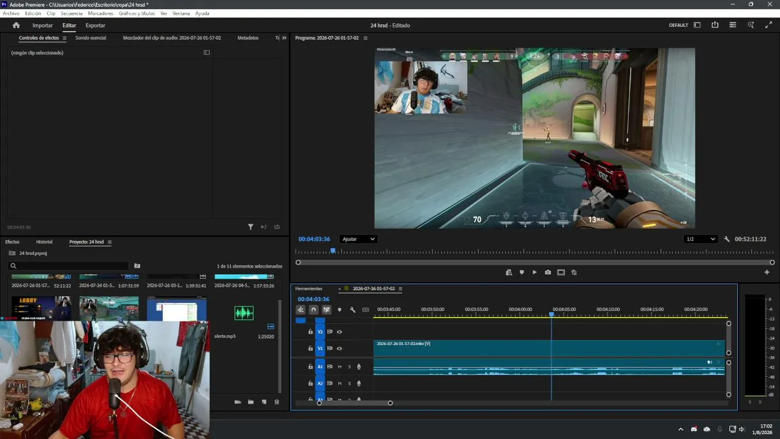Click the timeline horizontal zoom scroll bar
The height and width of the screenshot is (439, 780).
coord(355,402)
